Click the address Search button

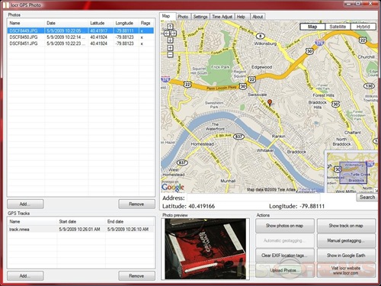click(367, 198)
